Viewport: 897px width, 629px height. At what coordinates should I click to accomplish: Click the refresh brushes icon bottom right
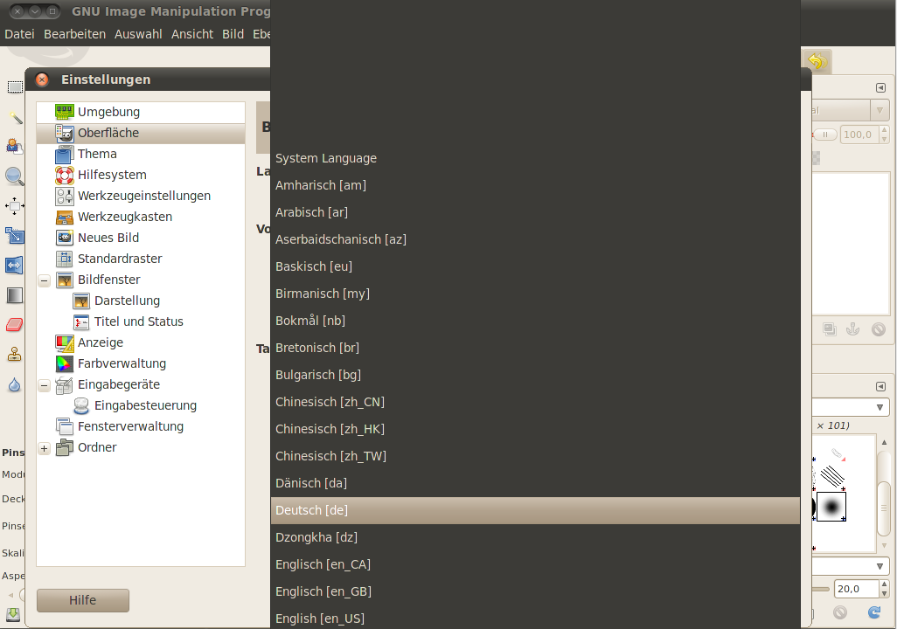coord(873,613)
